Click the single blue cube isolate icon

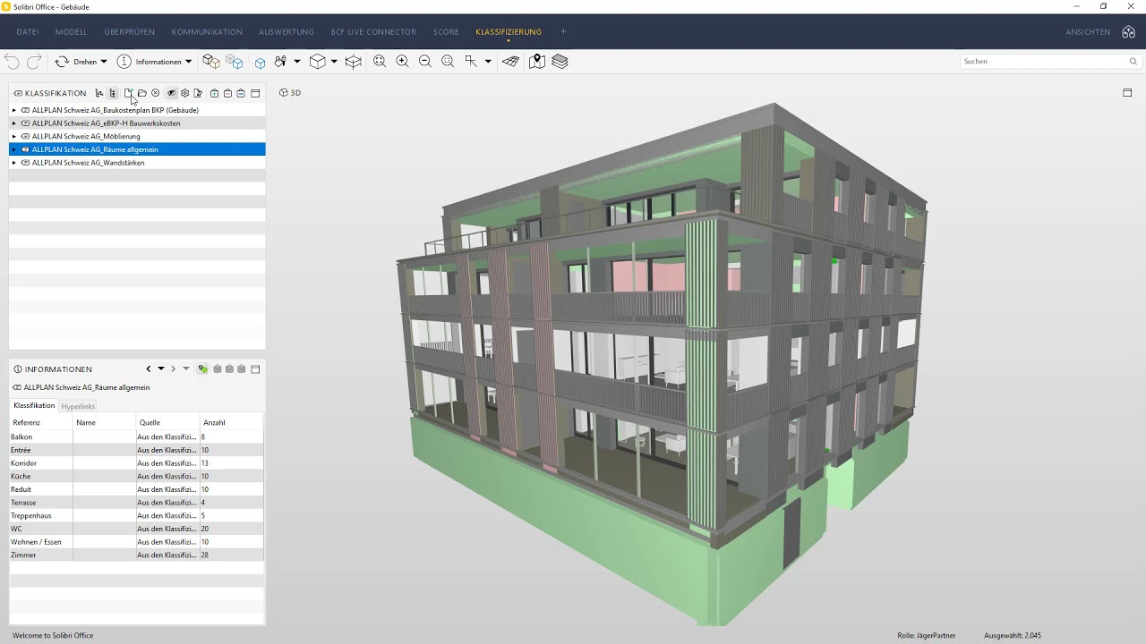coord(260,63)
